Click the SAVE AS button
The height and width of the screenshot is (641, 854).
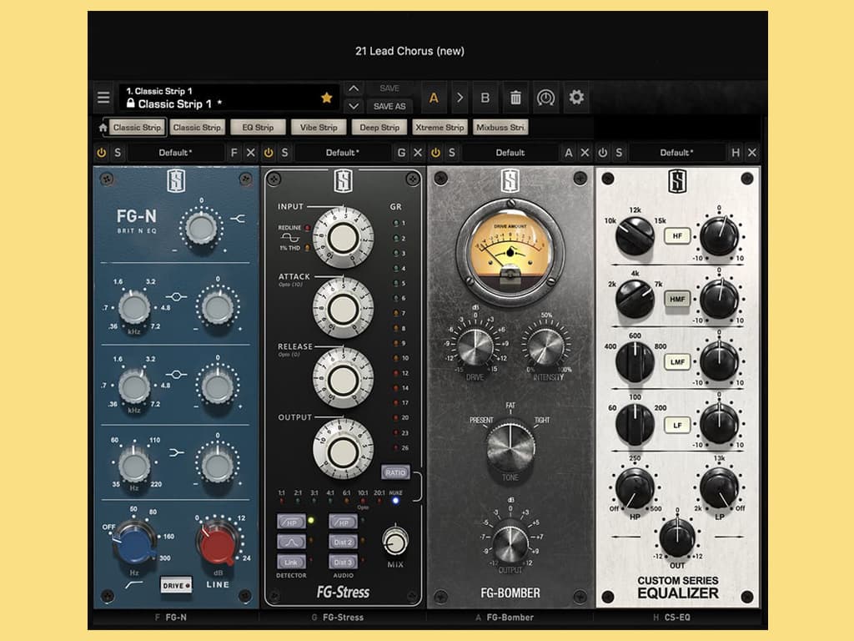[x=389, y=106]
